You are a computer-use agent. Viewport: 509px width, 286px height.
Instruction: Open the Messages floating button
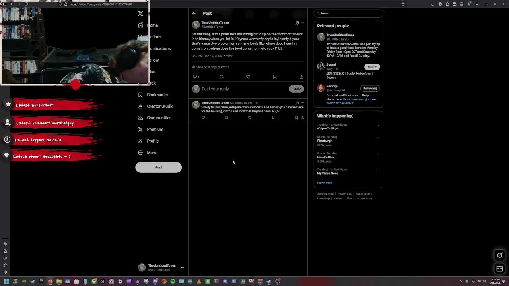(x=500, y=269)
